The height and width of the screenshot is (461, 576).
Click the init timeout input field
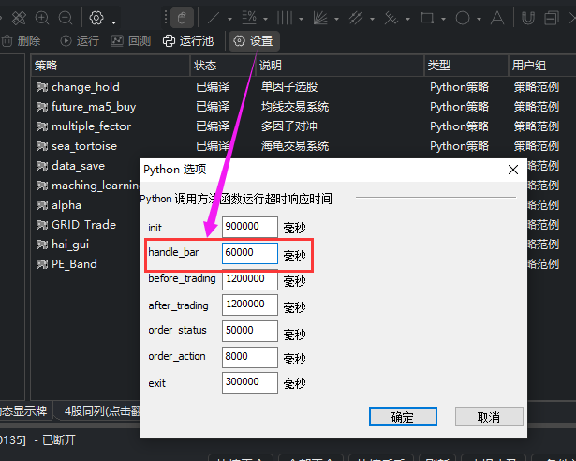(250, 227)
